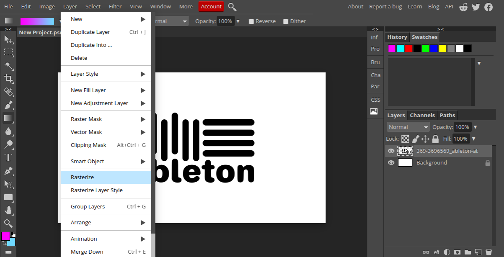Click the link layers icon
Screen dimensions: 504x257
[x=426, y=252]
